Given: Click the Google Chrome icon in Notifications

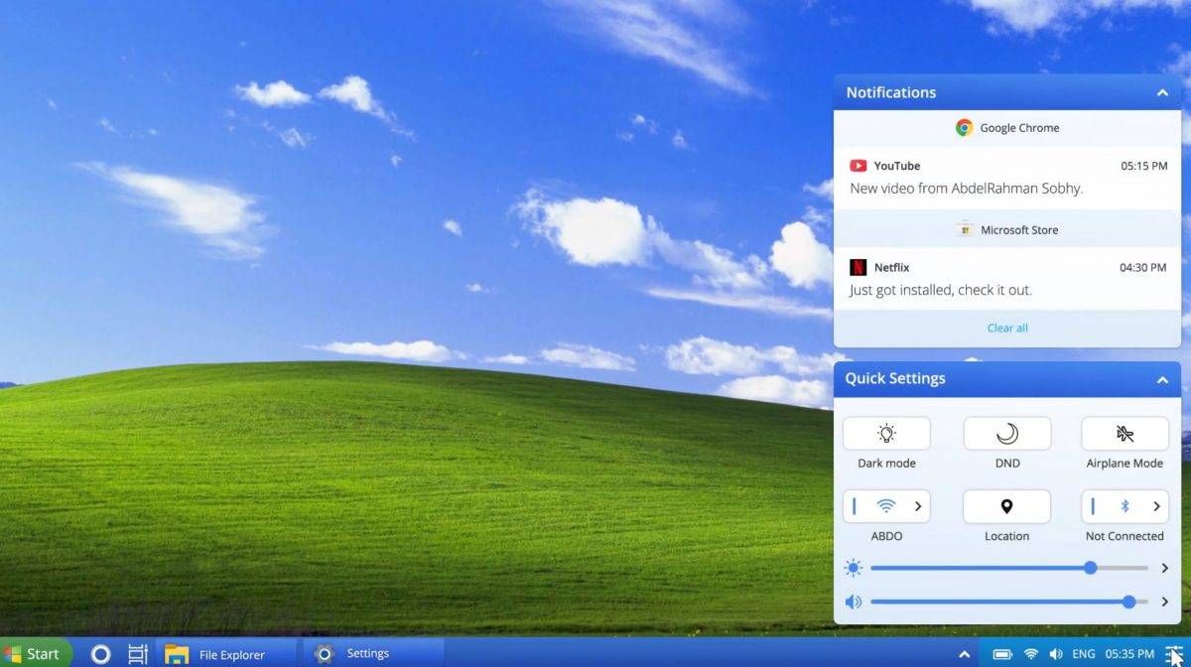Looking at the screenshot, I should pos(963,127).
